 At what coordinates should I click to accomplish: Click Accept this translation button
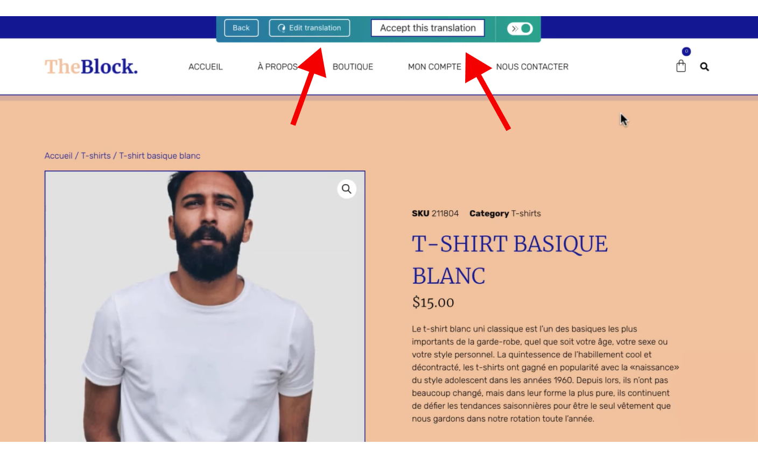pos(428,28)
